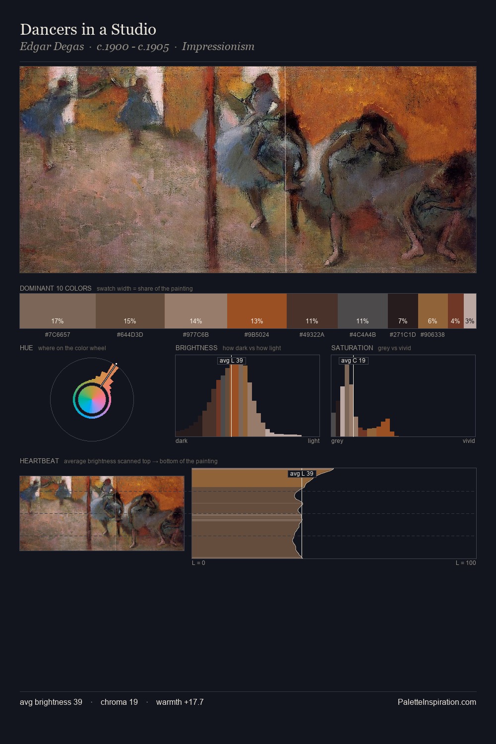Choose the 6% swatch #906338
Viewport: 496px width, 744px height.
(x=433, y=311)
